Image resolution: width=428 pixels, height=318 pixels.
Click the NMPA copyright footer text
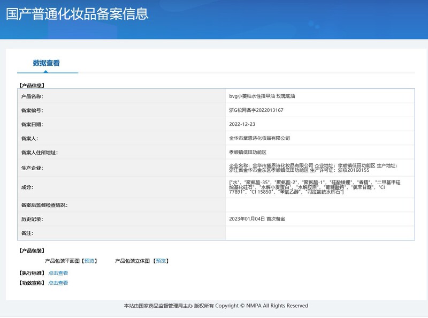(x=216, y=306)
